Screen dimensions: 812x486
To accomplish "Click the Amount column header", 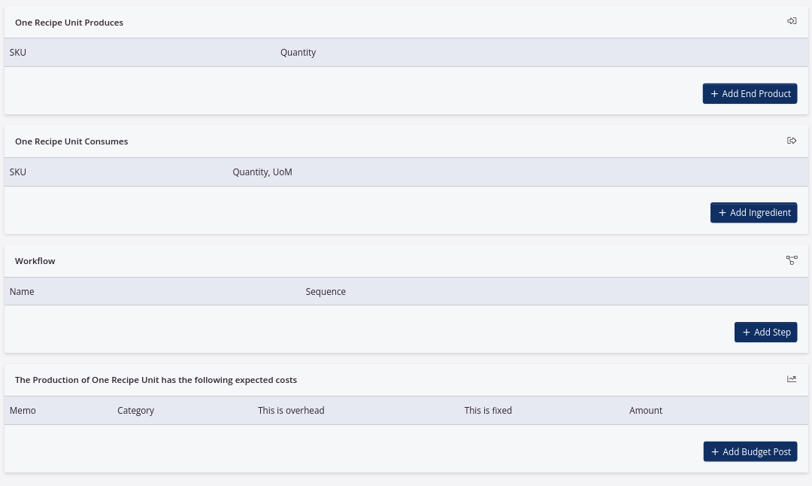I will [646, 411].
